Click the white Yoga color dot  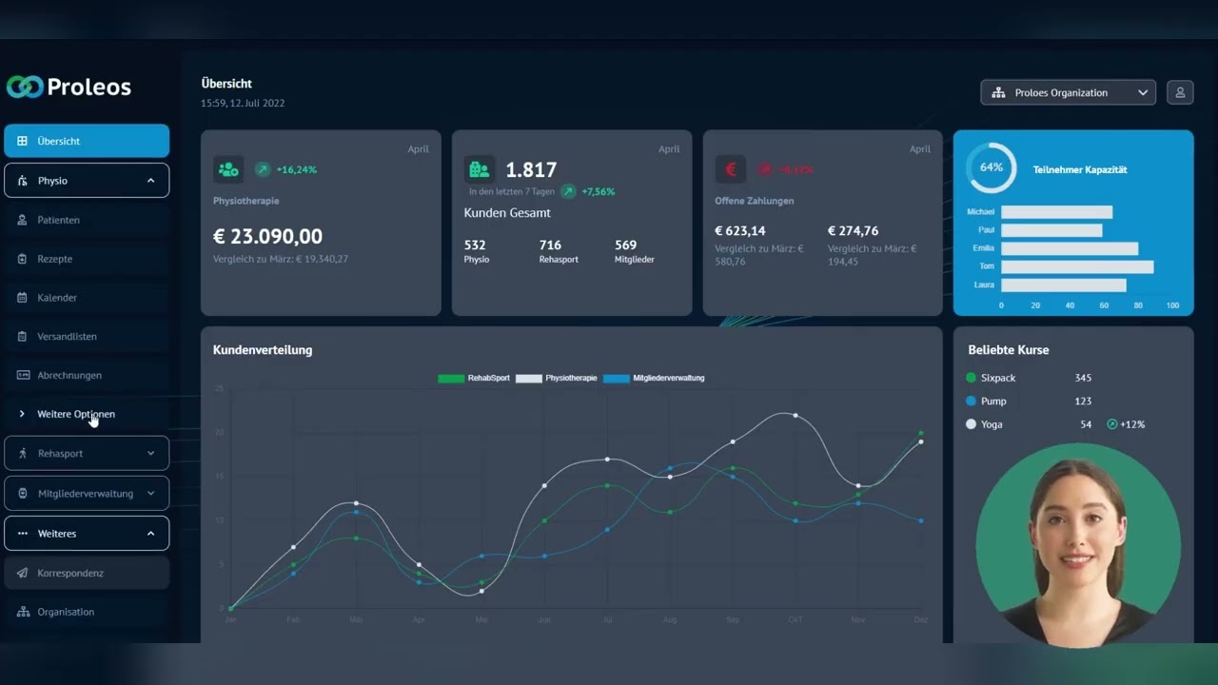971,424
